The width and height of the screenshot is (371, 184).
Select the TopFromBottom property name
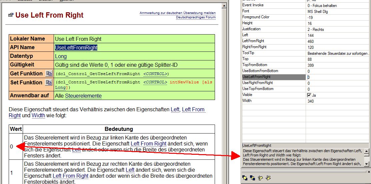(x=255, y=65)
